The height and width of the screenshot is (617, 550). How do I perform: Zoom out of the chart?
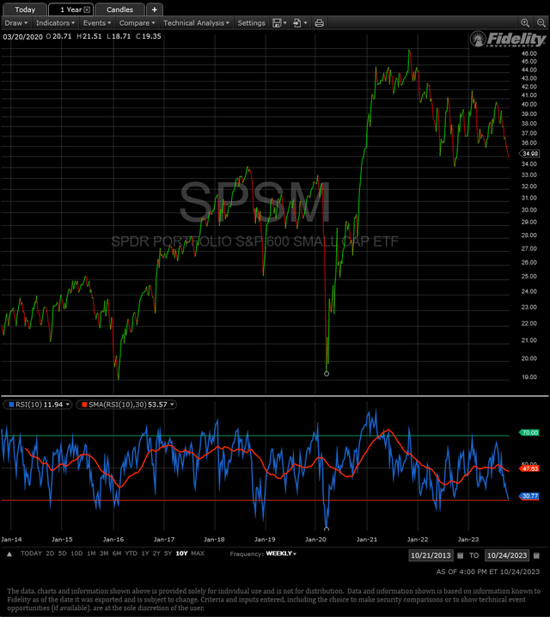coord(541,23)
